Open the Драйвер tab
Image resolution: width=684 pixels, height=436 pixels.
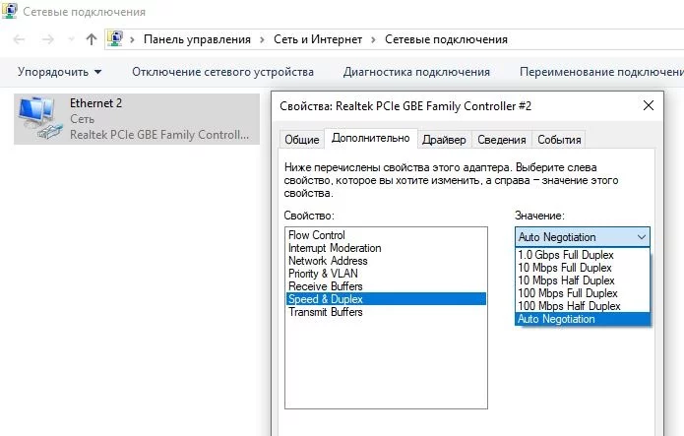click(444, 140)
